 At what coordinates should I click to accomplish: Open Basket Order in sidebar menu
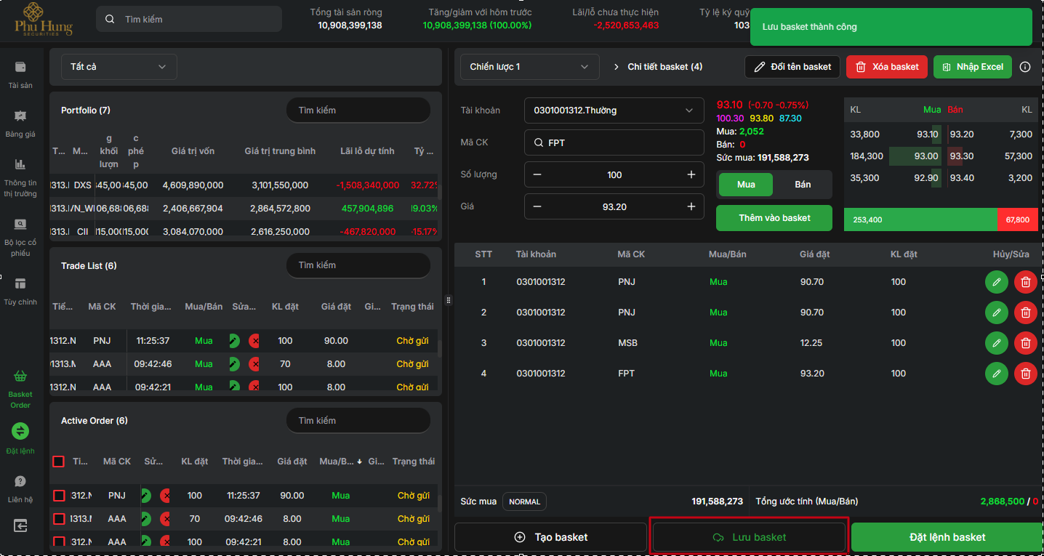click(x=20, y=378)
